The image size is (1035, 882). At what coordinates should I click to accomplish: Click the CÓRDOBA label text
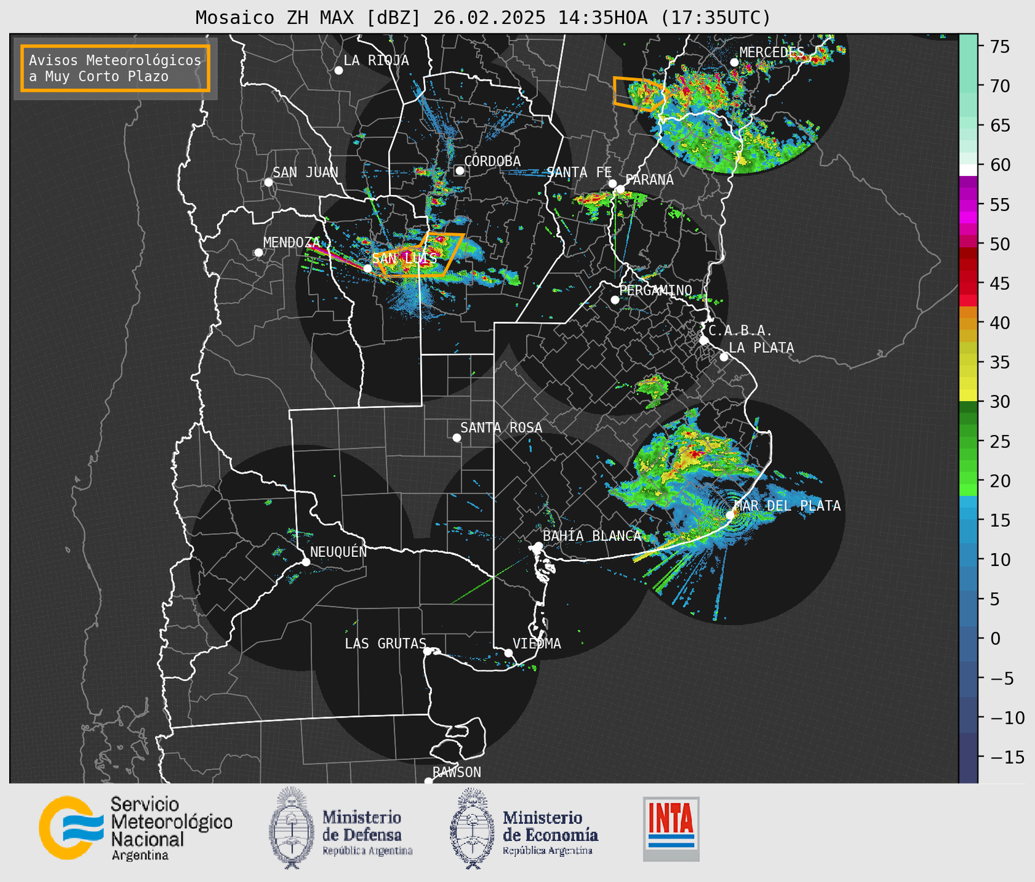coord(493,161)
